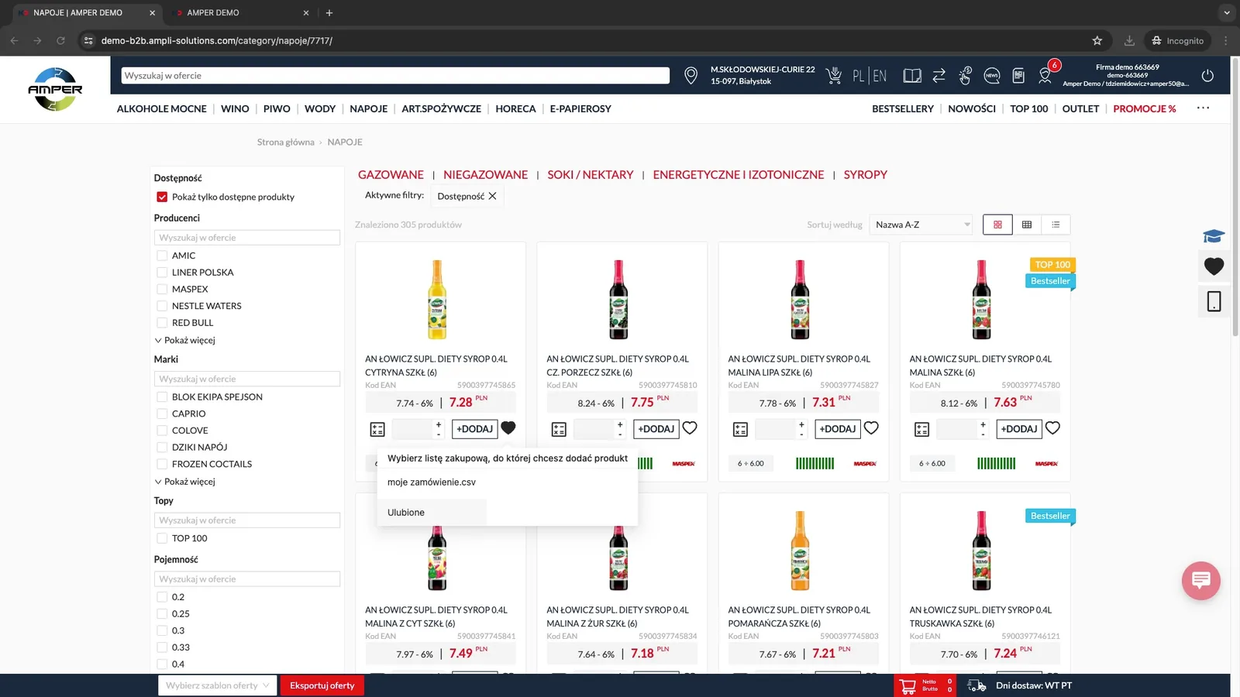The image size is (1240, 697).
Task: Open the PIWO category menu
Action: [277, 108]
